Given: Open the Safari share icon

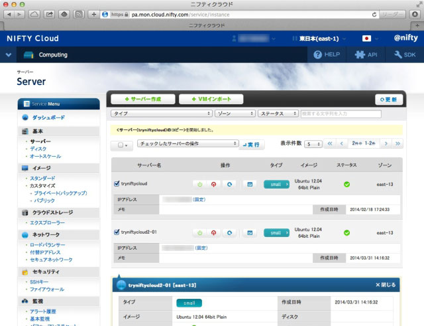Looking at the screenshot, I should click(x=49, y=15).
